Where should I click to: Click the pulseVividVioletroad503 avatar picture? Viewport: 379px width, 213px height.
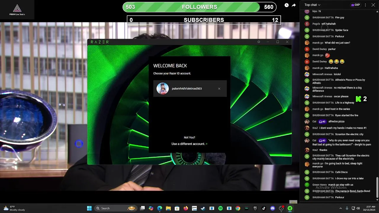163,88
